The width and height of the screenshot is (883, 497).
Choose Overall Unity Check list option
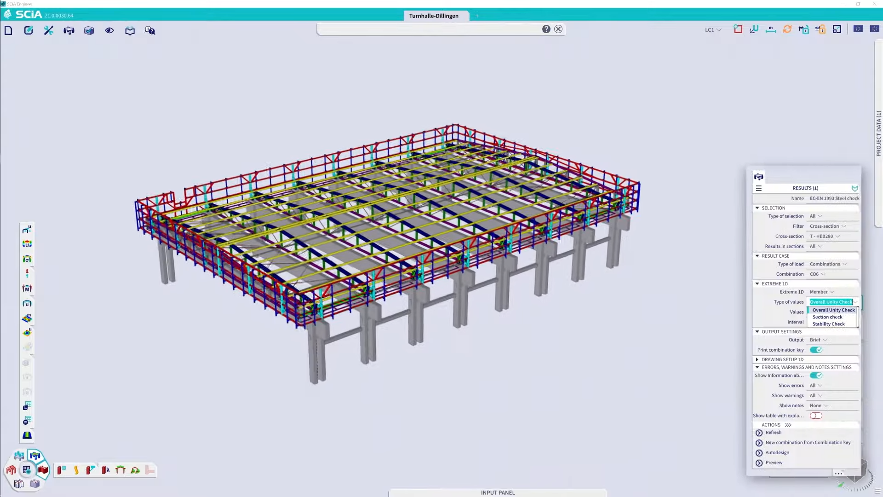(x=833, y=310)
